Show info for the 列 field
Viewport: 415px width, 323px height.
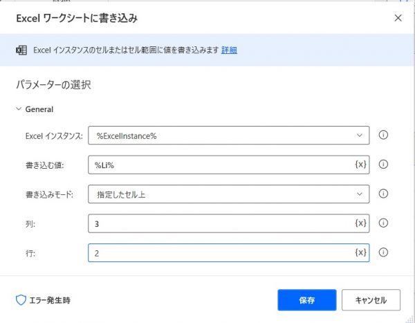click(x=383, y=223)
